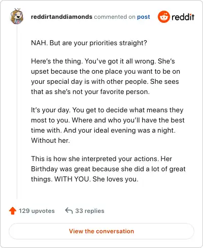The width and height of the screenshot is (203, 248).
Task: Click the "129 upvotes" count
Action: 37,211
